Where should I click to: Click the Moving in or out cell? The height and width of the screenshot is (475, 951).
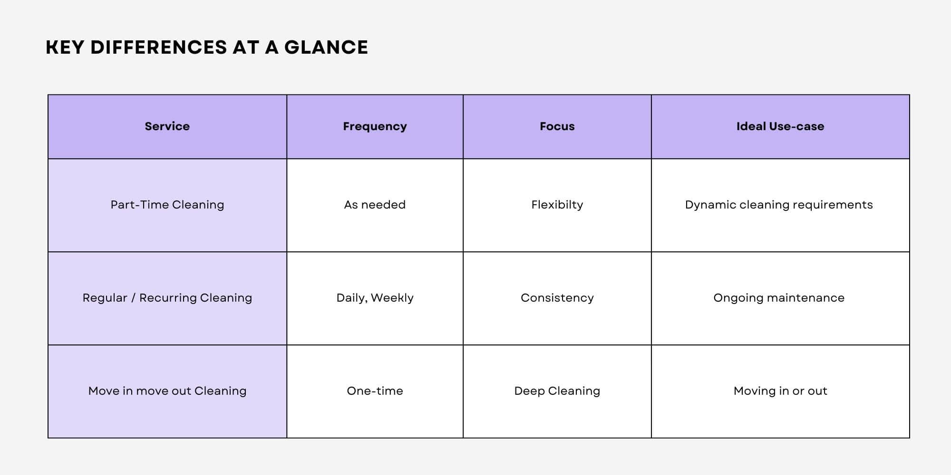click(x=780, y=391)
